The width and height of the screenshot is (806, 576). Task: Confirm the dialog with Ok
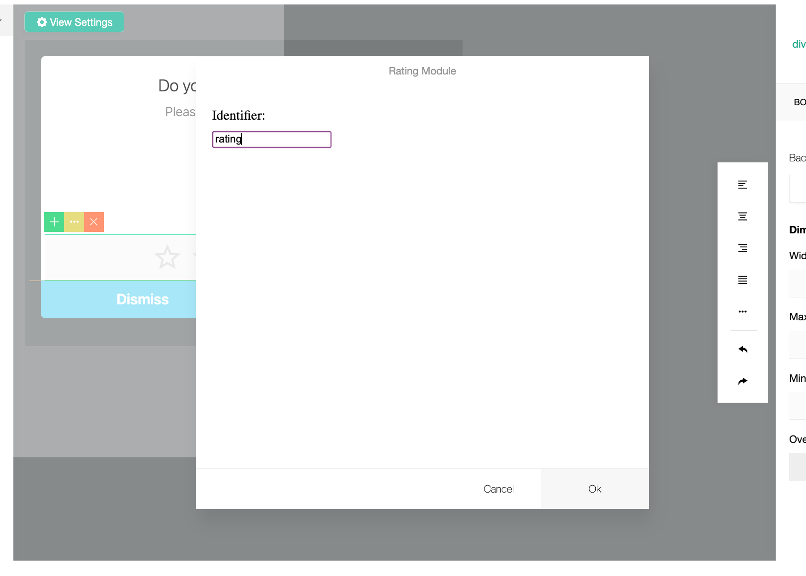pyautogui.click(x=594, y=489)
